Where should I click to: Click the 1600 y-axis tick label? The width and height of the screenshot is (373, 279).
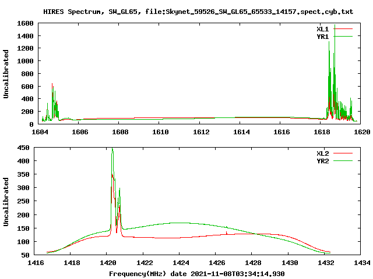(25, 23)
